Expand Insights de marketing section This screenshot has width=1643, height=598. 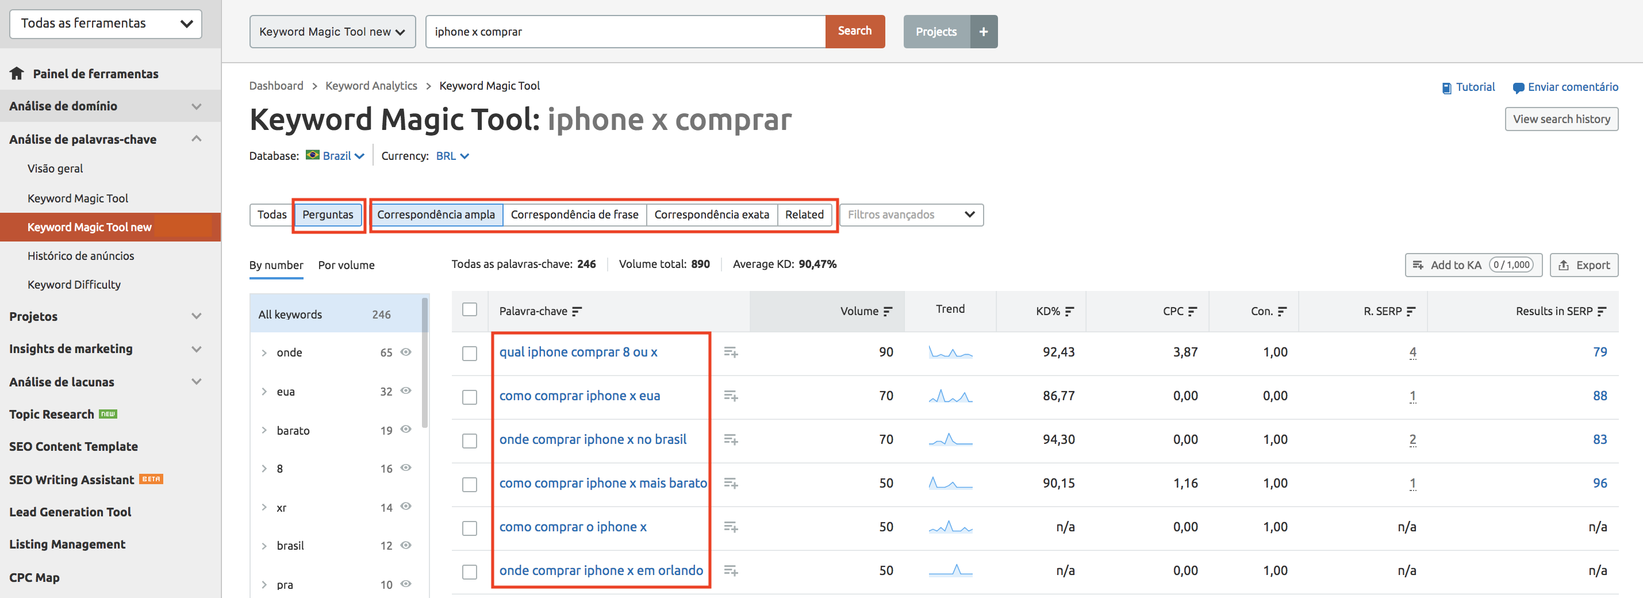[197, 349]
